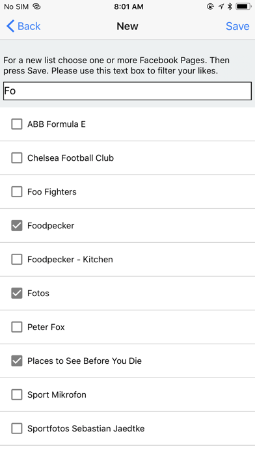Tap the rotation lock status icon
This screenshot has height=453, width=255.
click(x=211, y=7)
